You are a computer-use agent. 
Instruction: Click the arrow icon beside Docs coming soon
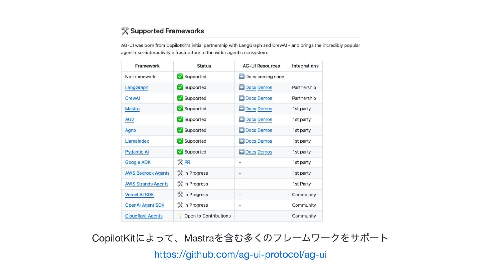[x=242, y=76]
